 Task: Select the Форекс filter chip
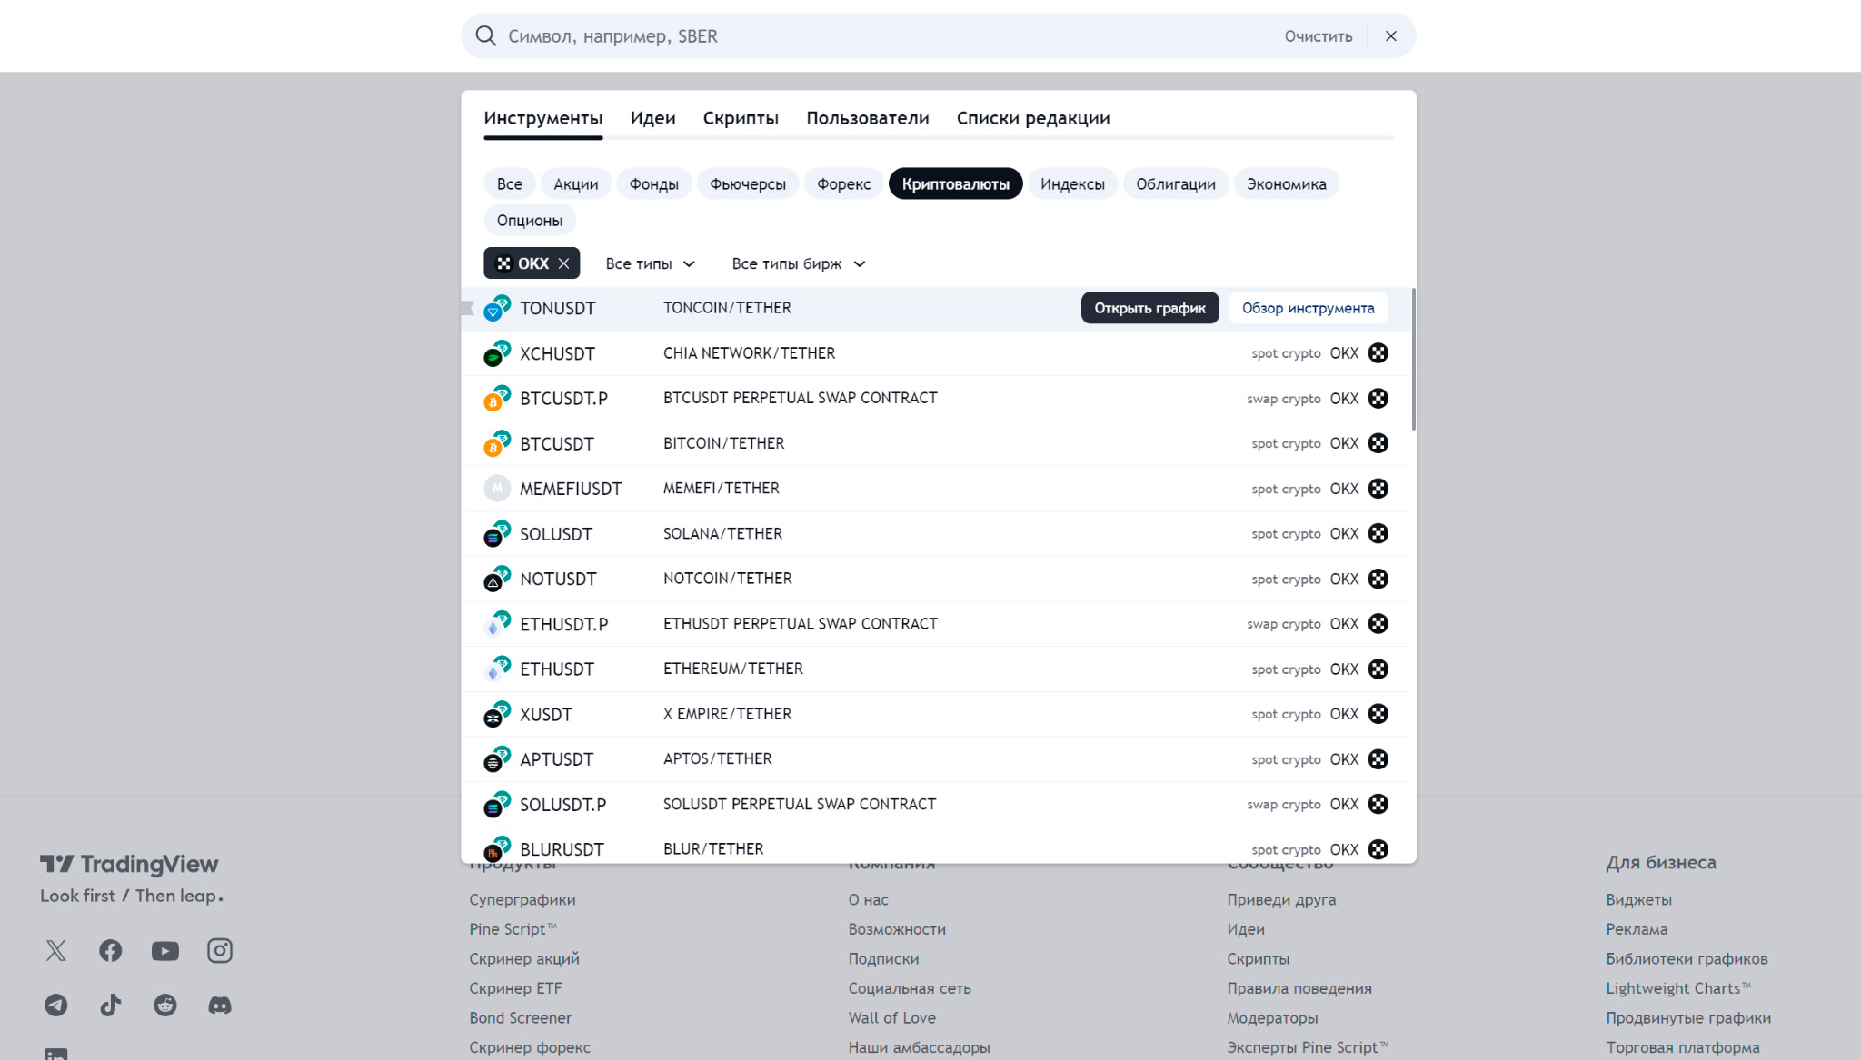(843, 184)
